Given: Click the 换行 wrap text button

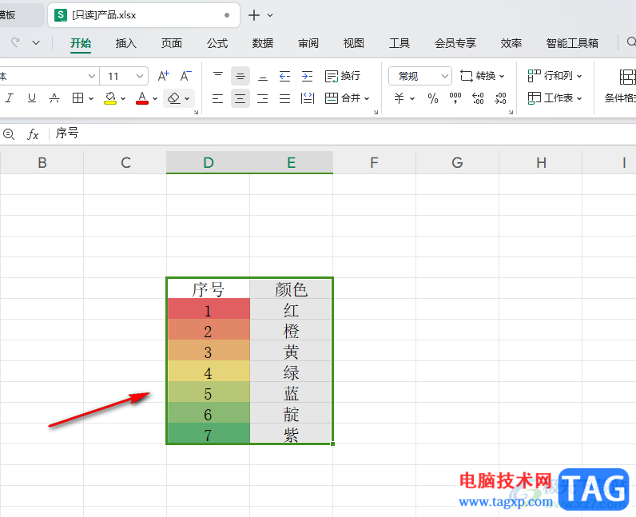Looking at the screenshot, I should pos(342,76).
